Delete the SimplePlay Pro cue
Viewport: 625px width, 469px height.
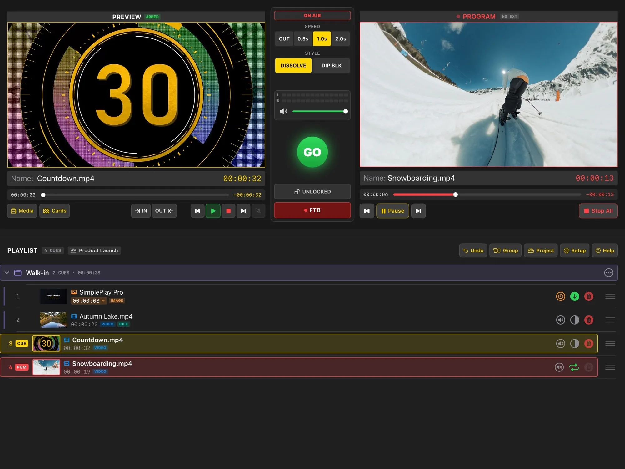[589, 296]
